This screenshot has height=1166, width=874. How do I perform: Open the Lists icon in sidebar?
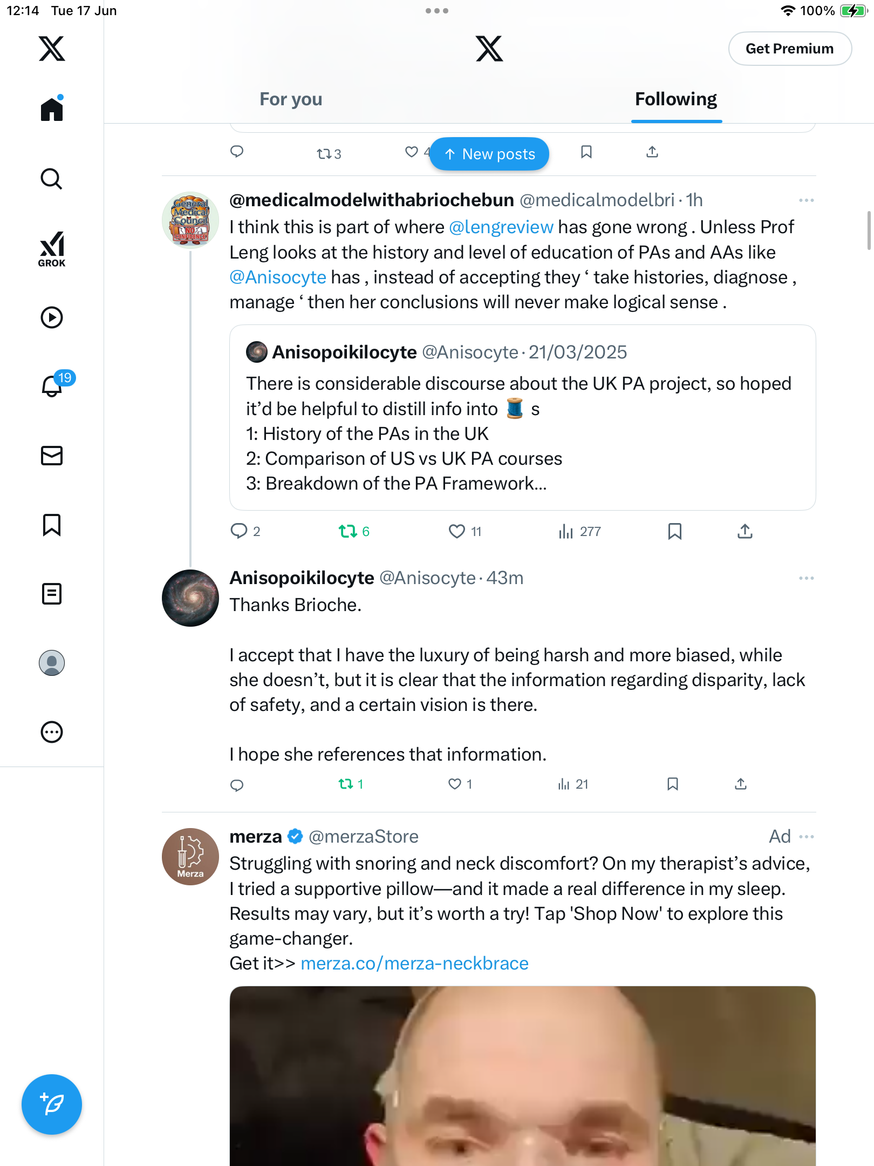pos(52,594)
